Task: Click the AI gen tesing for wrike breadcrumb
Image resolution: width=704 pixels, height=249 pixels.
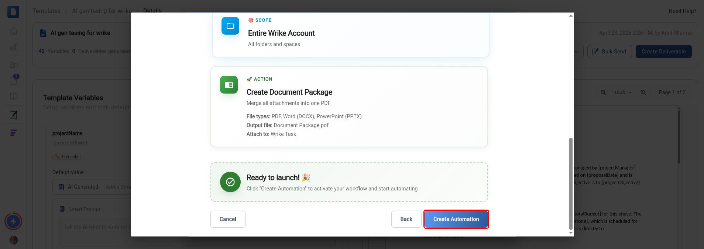Action: tap(102, 11)
